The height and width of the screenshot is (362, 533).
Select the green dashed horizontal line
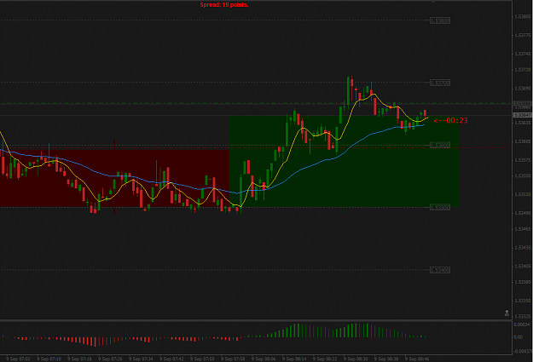[x=255, y=103]
